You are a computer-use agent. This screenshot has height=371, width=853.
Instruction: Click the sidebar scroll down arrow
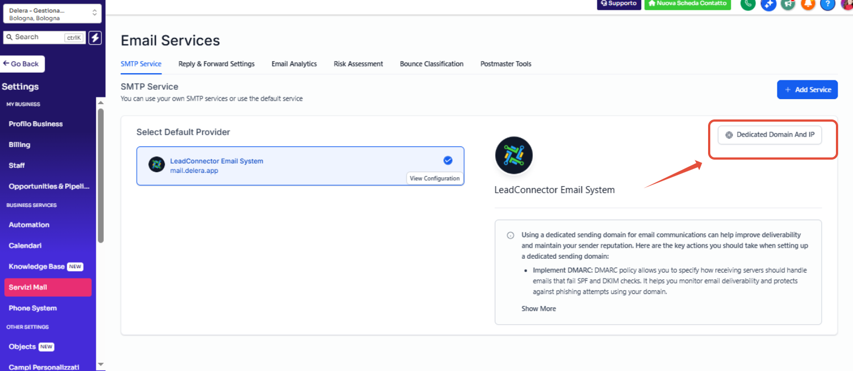click(100, 364)
